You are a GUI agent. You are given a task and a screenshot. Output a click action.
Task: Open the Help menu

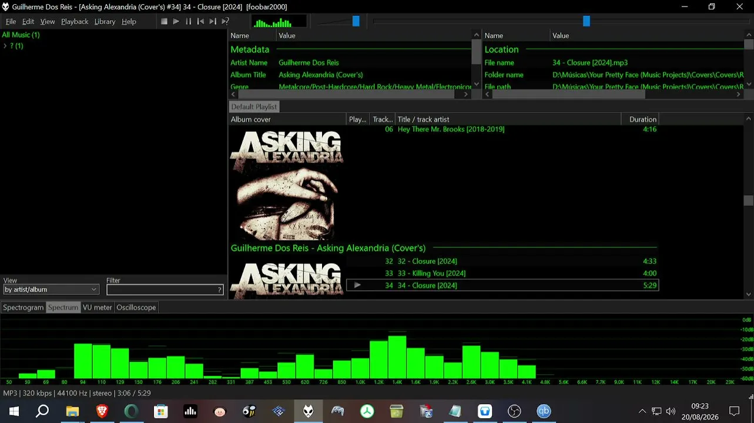pyautogui.click(x=129, y=21)
